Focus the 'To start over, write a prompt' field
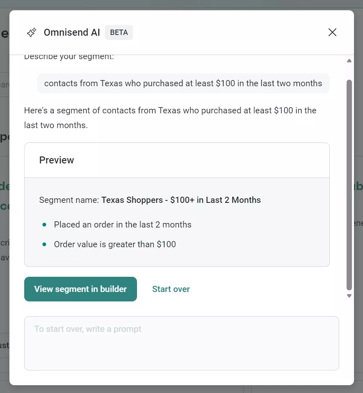Viewport: 363px width, 393px height. click(x=182, y=343)
